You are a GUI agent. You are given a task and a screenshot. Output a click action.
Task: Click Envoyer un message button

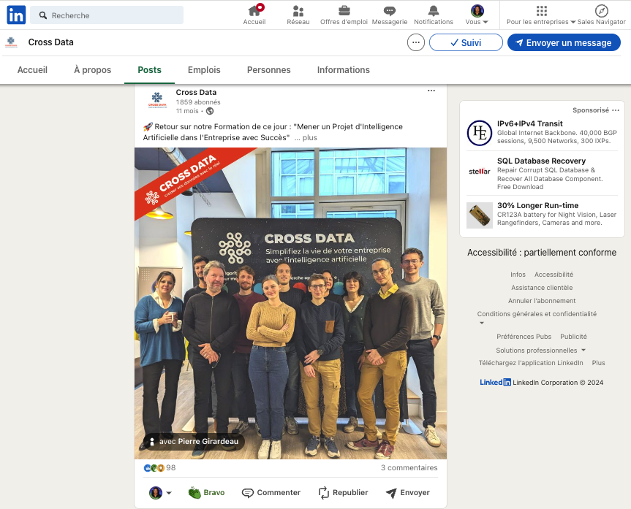click(564, 42)
